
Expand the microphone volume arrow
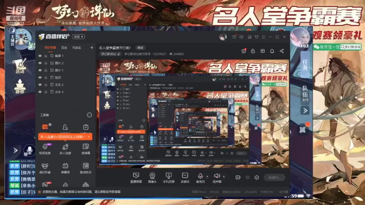click(x=207, y=176)
